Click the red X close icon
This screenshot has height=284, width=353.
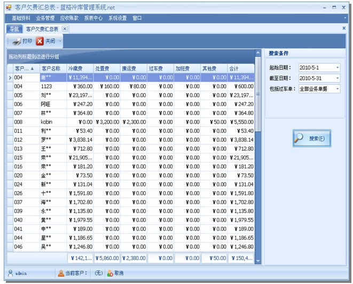(40, 41)
